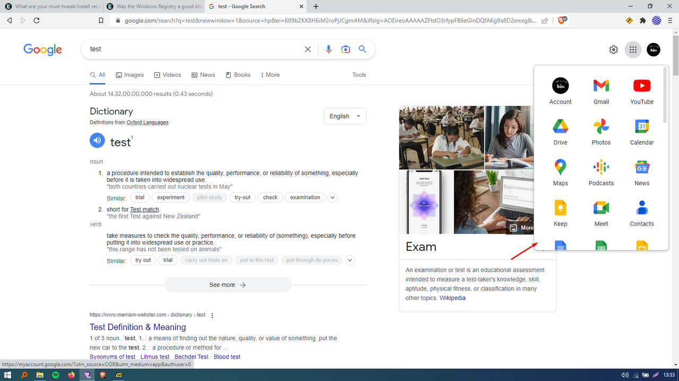679x381 pixels.
Task: Open the Litmus test sublink
Action: [x=155, y=357]
